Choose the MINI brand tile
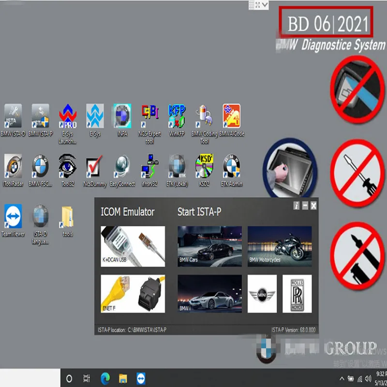 click(x=262, y=294)
